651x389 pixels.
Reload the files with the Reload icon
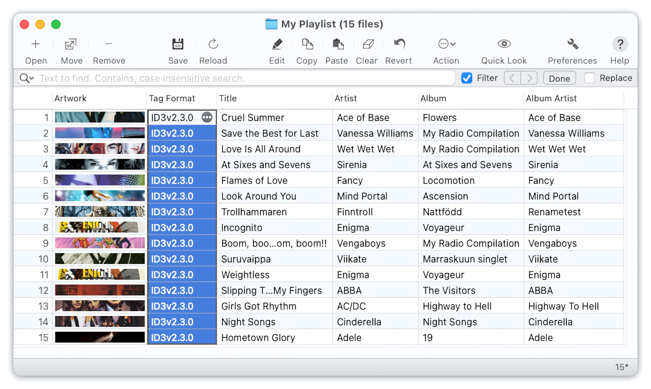coord(213,44)
